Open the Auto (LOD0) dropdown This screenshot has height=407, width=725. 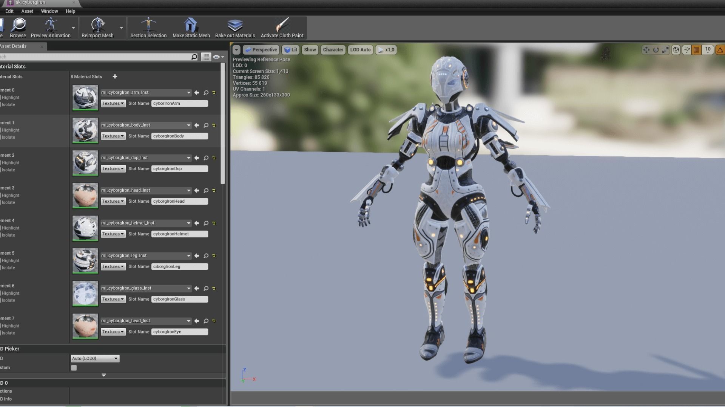95,358
